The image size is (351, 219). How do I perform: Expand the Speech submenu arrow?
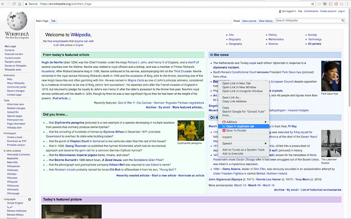(265, 143)
